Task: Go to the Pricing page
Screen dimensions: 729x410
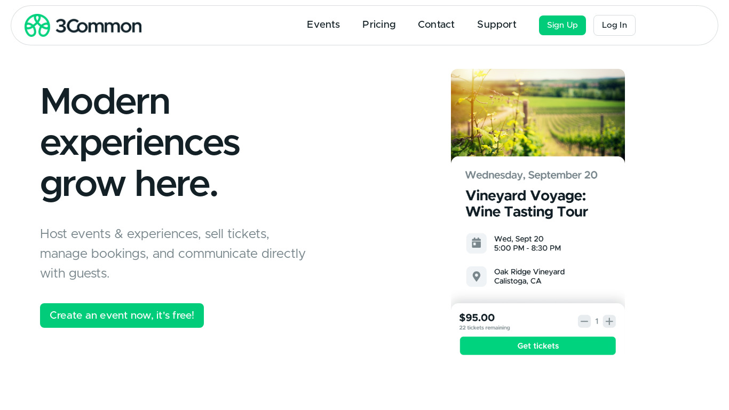Action: (378, 25)
